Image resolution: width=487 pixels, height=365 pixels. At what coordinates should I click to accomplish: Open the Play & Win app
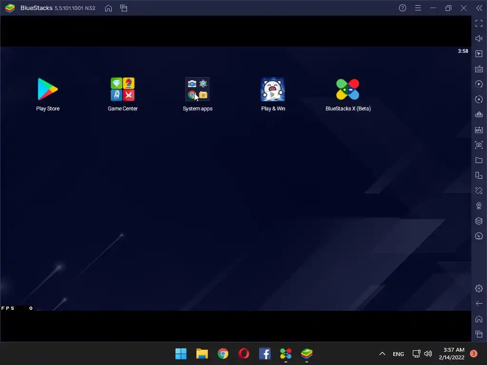[x=273, y=89]
